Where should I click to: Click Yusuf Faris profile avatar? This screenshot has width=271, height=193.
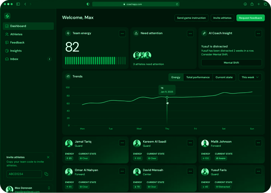tap(205, 172)
